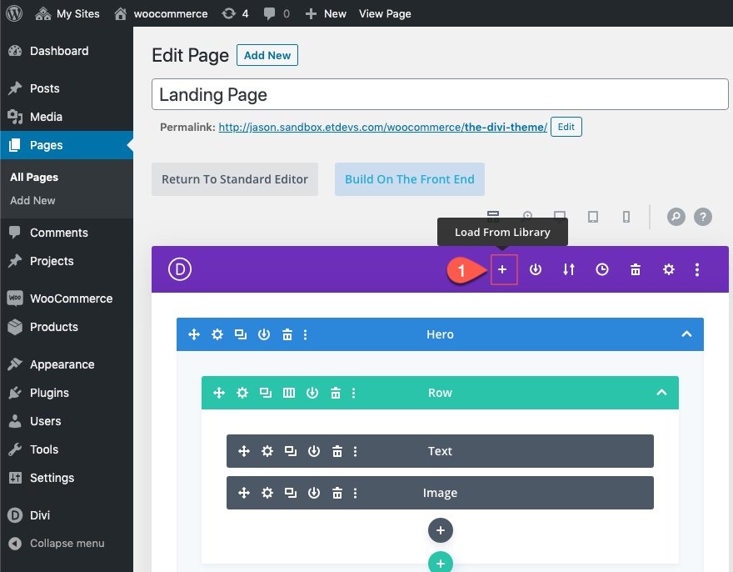Open page settings gear in purple toolbar
This screenshot has height=572, width=733.
tap(668, 269)
